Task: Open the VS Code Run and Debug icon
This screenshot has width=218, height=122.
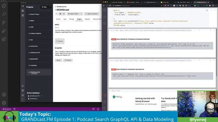Action: [x=4, y=31]
